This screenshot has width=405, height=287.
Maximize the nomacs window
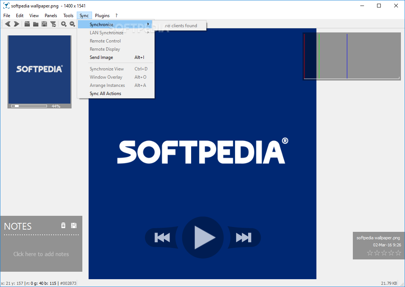point(379,6)
